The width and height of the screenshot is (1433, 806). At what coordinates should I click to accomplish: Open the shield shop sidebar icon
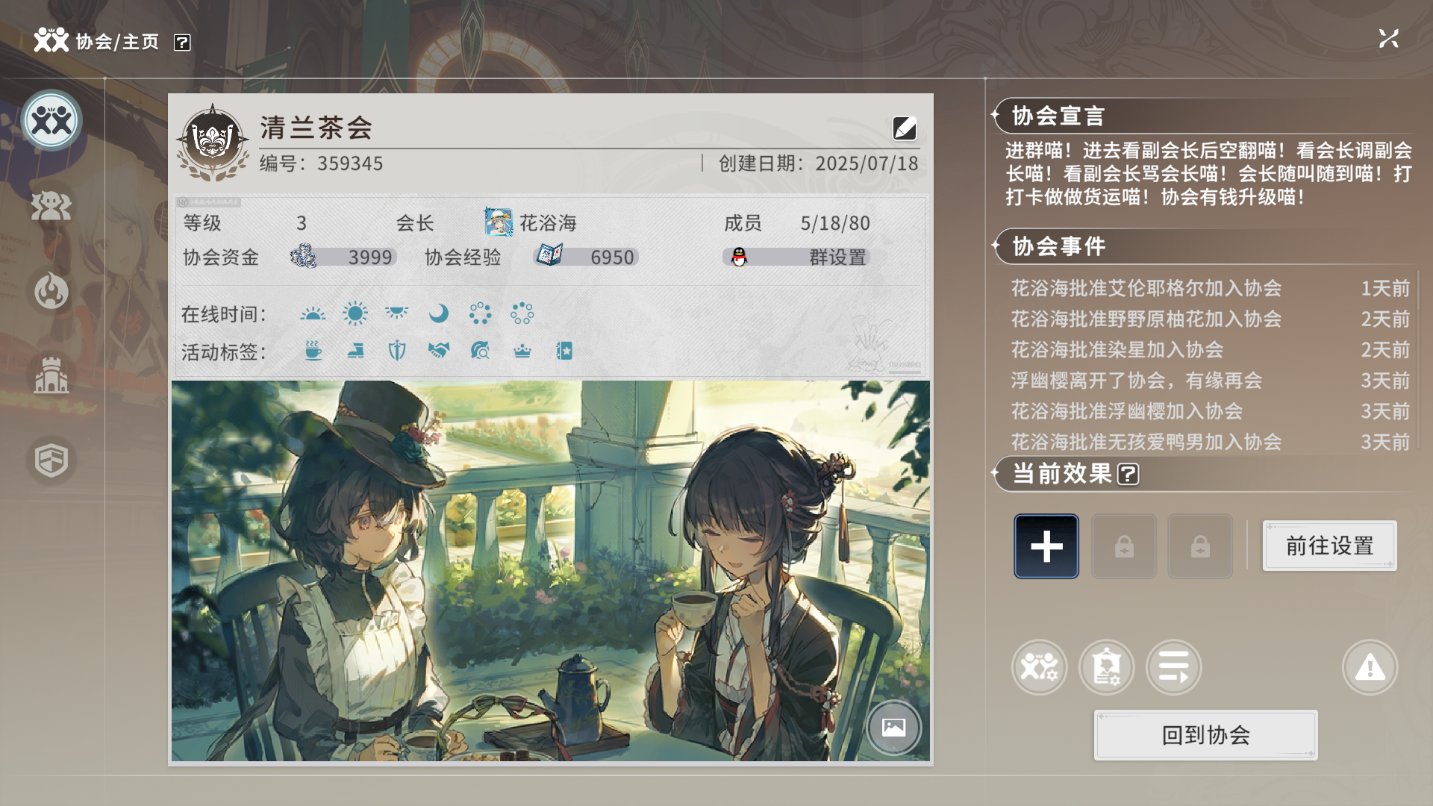[x=51, y=460]
